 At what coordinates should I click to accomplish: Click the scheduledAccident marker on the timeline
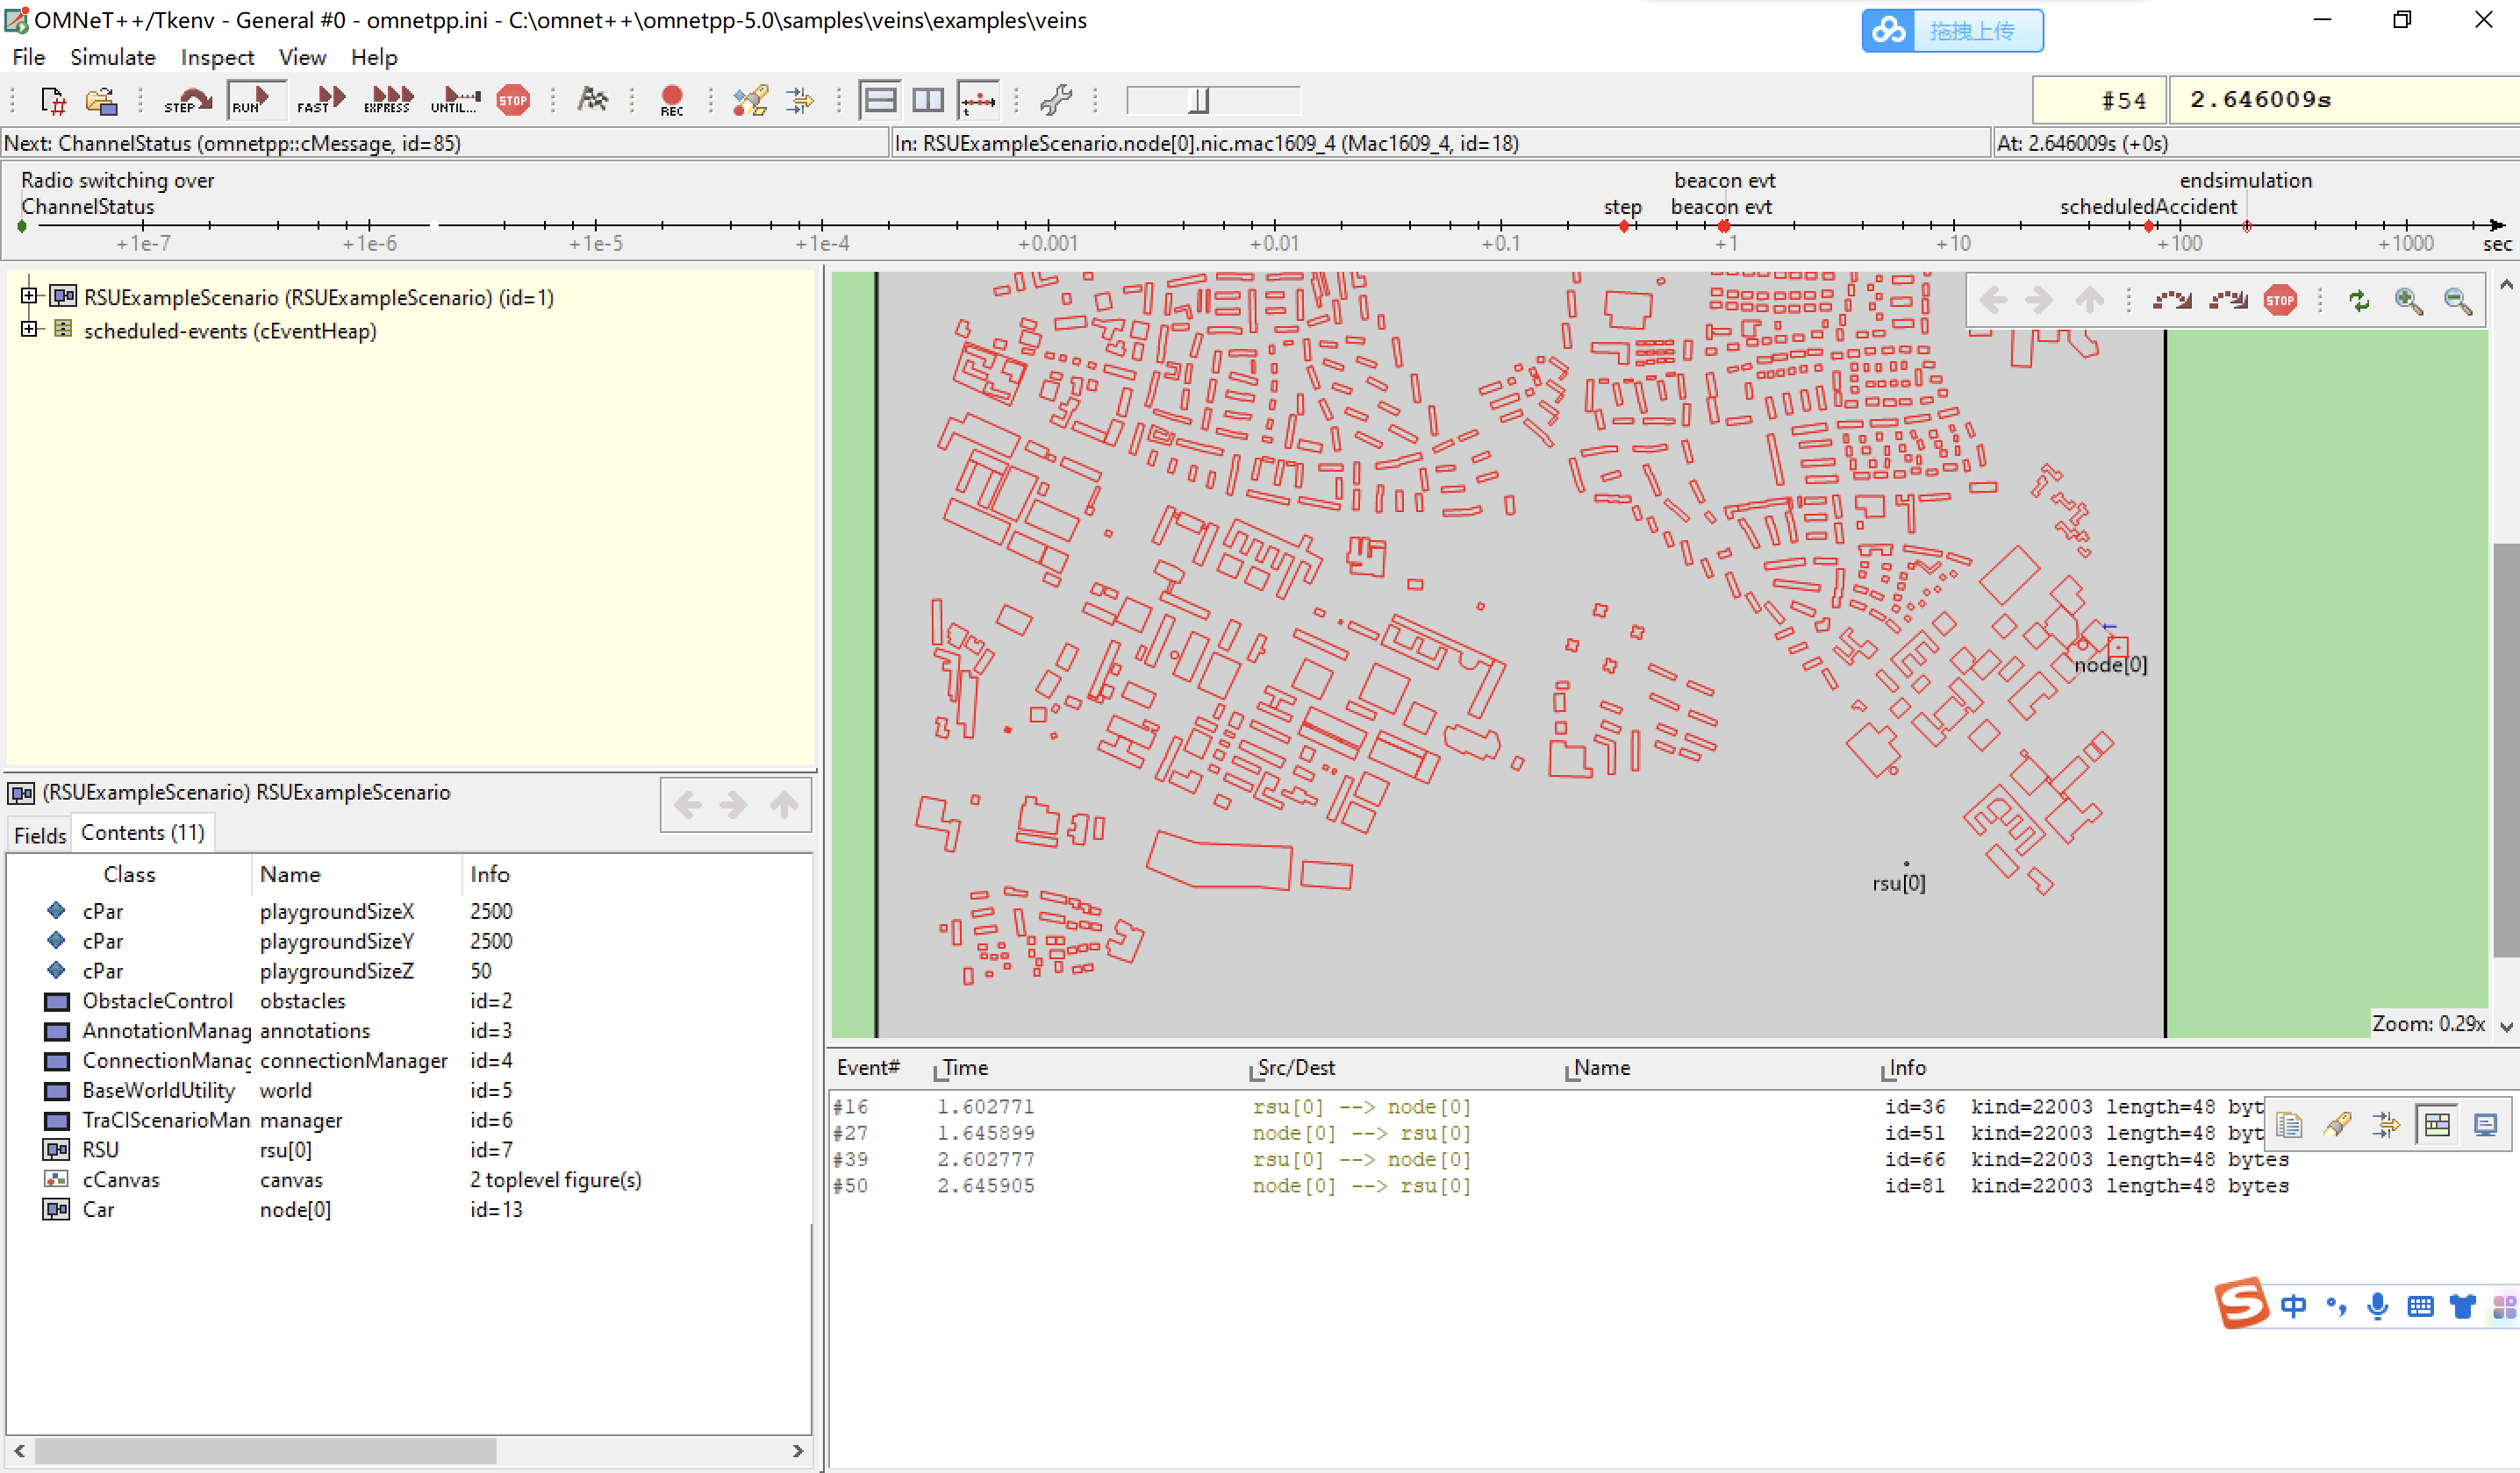tap(2148, 227)
